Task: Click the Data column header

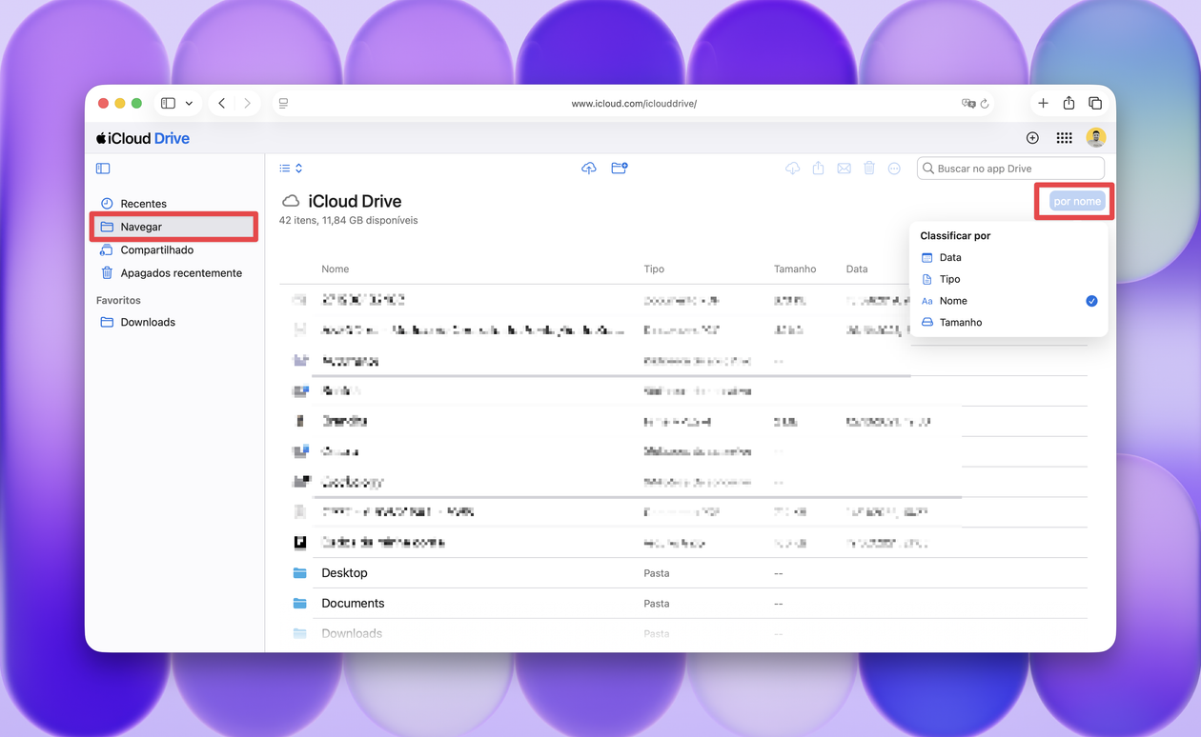Action: (857, 269)
